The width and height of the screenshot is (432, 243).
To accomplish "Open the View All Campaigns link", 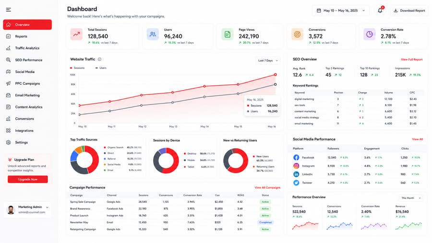I will 267,187.
